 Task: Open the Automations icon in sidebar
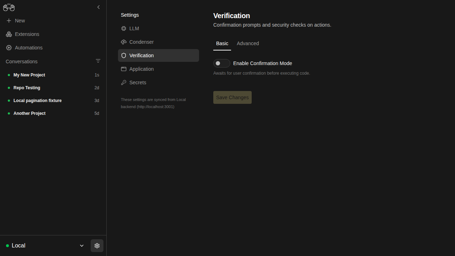pos(9,48)
